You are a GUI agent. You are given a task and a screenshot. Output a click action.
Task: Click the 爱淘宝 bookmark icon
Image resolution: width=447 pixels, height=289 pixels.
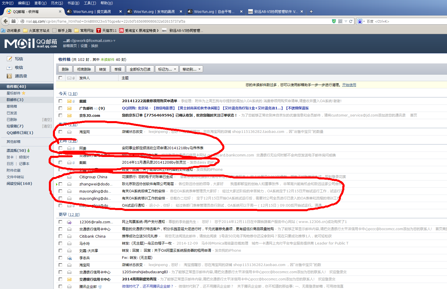point(121,30)
